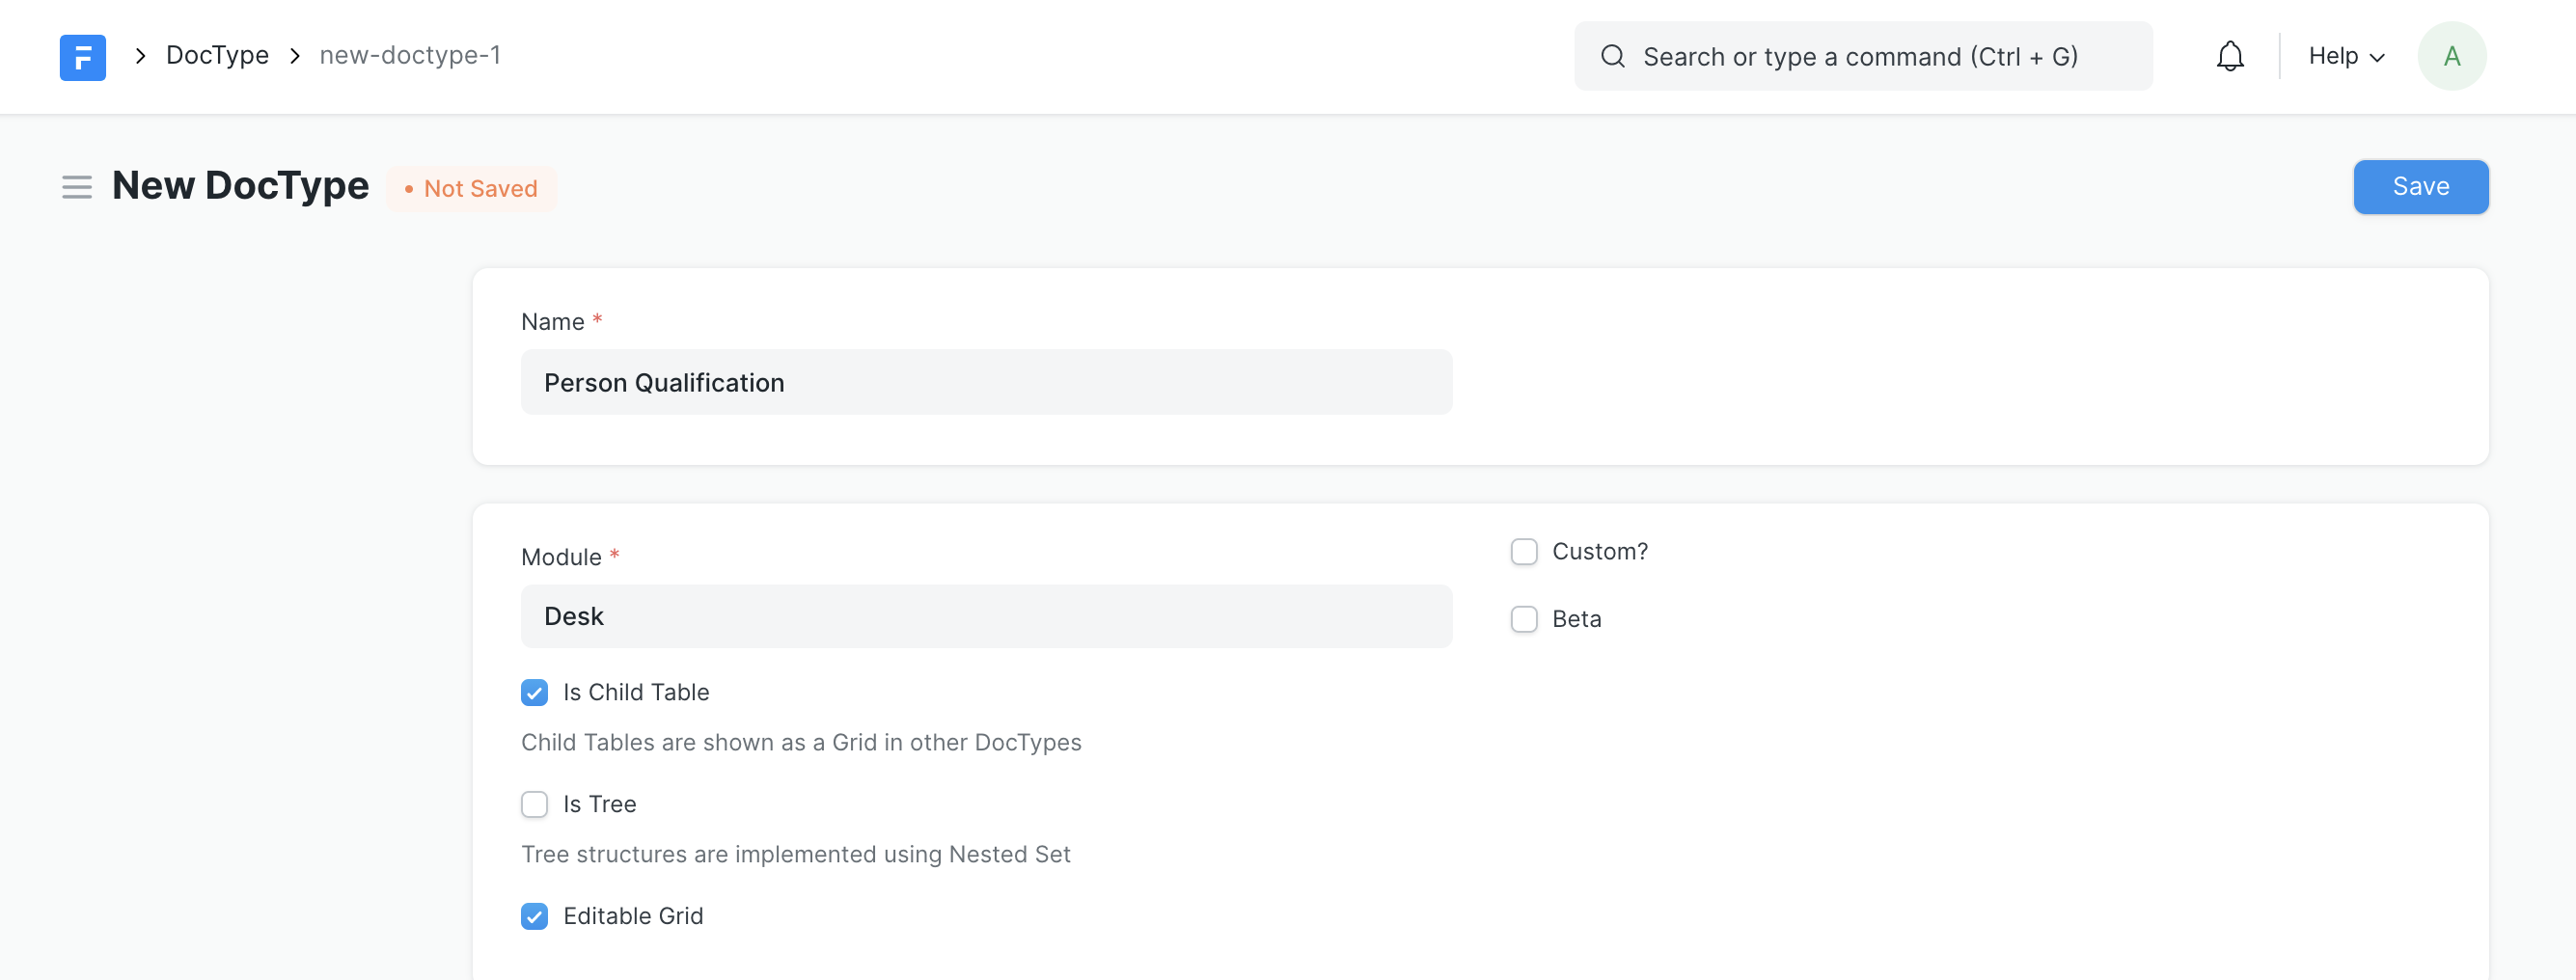This screenshot has width=2576, height=980.
Task: Click the search magnifier icon
Action: point(1612,57)
